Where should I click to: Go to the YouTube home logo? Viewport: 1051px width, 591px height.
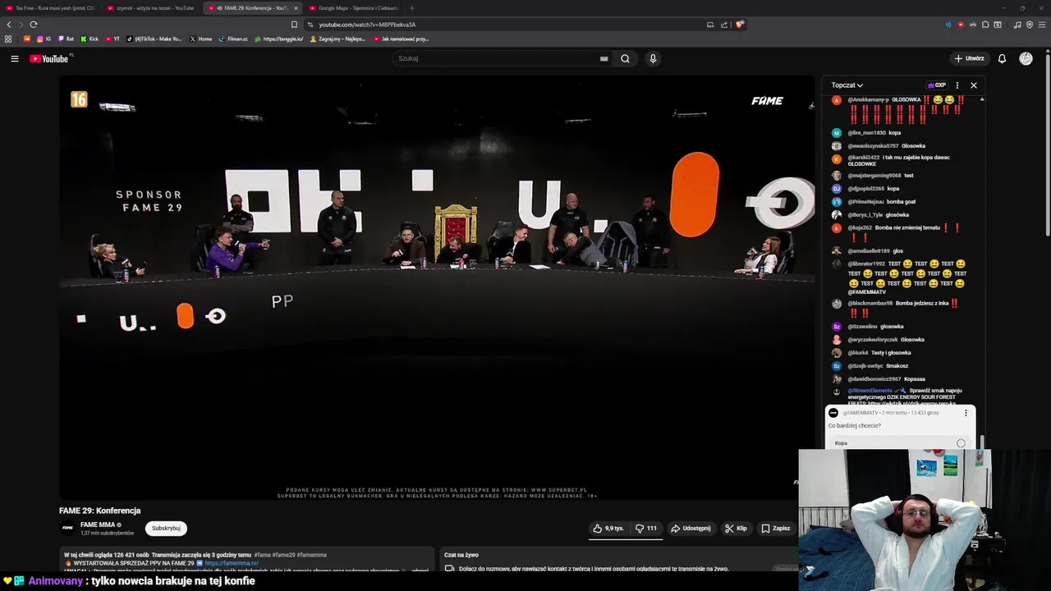click(51, 58)
